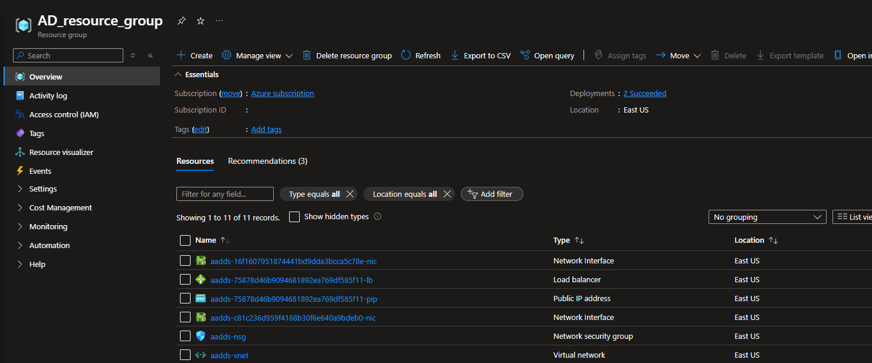
Task: Click the Open query icon
Action: point(525,55)
